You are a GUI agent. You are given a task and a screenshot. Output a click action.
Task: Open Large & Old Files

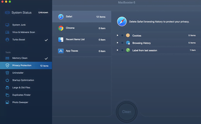(x=26, y=87)
